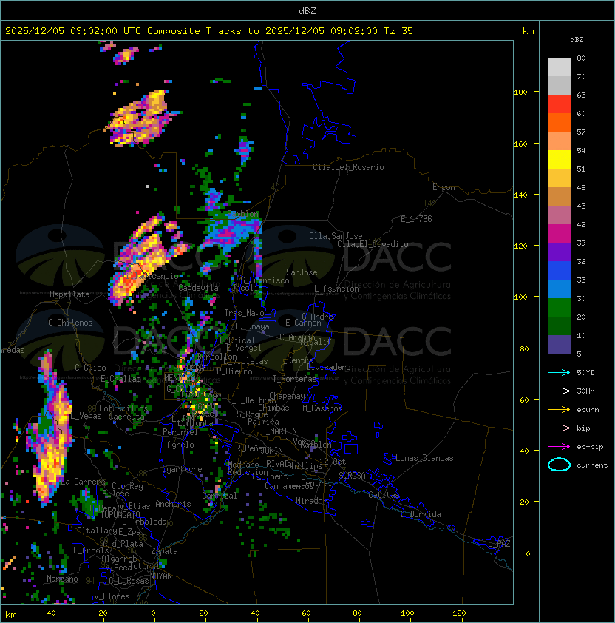Click the 'La_Carrera' map label
Screen dimensions: 615x623
[84, 482]
